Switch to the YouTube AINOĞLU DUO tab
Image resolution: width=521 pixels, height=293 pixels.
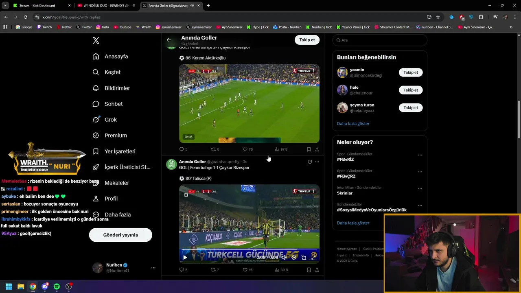point(107,6)
